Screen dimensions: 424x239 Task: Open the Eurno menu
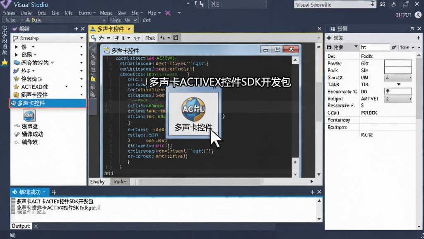point(87,13)
